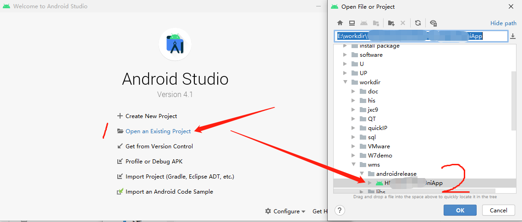Click the Delete (X) toolbar icon

(x=403, y=23)
